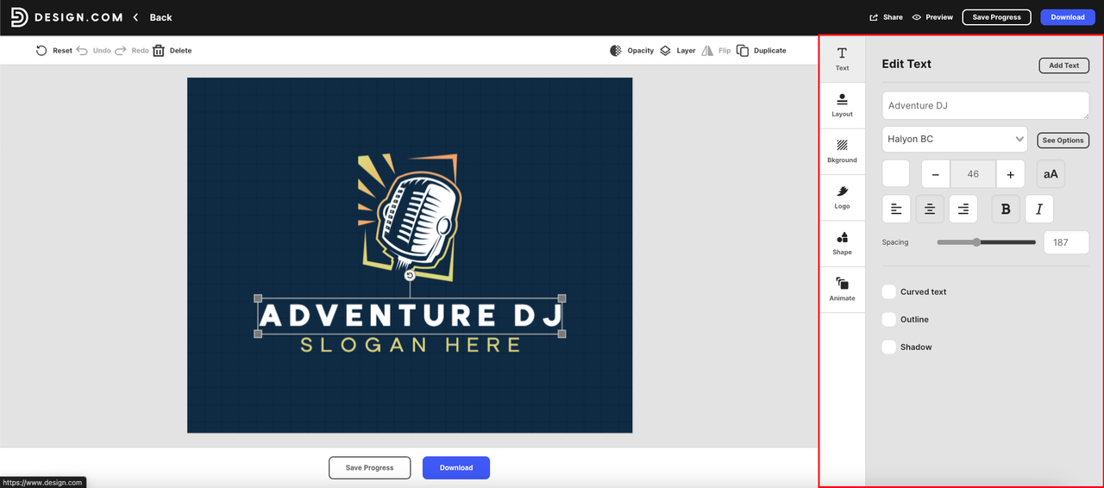
Task: Open the white text color swatch
Action: coord(896,173)
